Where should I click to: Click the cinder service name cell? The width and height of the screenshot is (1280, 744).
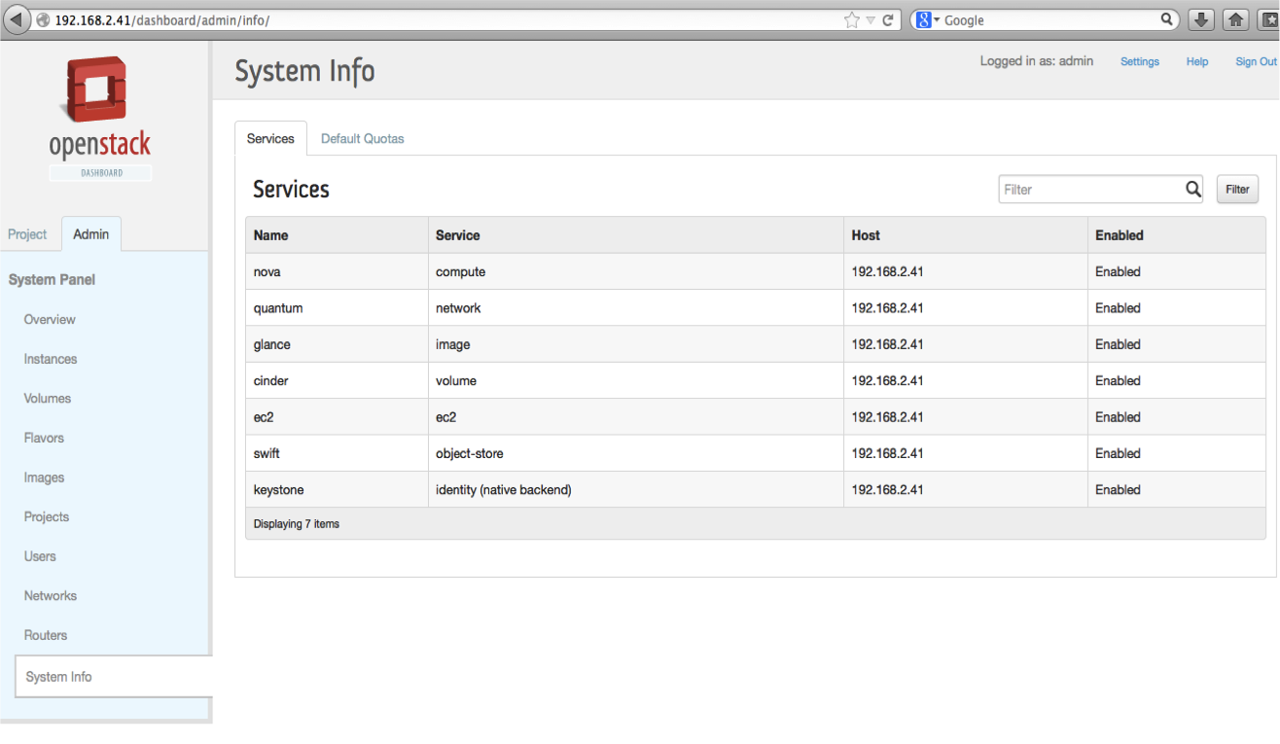pos(337,381)
